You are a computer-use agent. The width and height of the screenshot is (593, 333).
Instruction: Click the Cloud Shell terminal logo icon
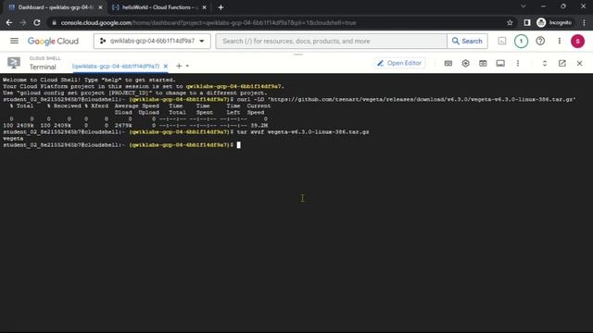[14, 63]
